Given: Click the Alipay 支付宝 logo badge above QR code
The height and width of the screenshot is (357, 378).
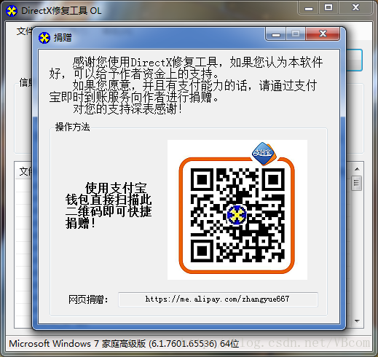Looking at the screenshot, I should pos(264,153).
